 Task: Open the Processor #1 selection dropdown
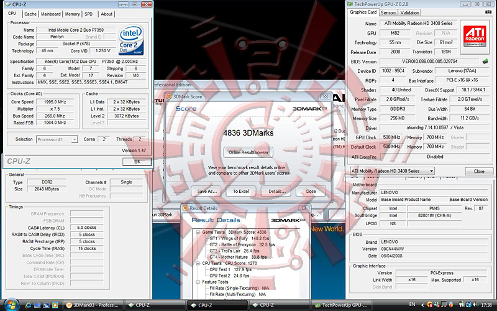57,139
